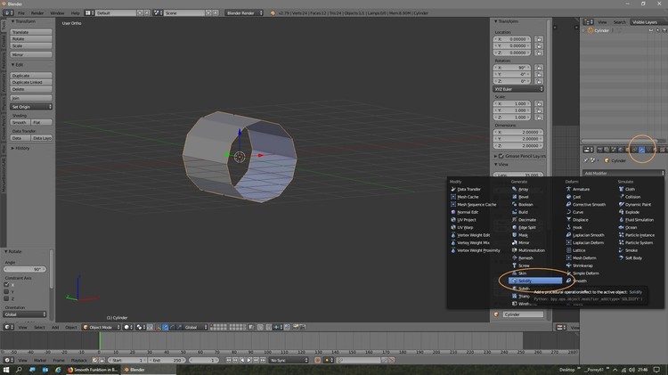Image resolution: width=668 pixels, height=375 pixels.
Task: Open the Set Origin dropdown
Action: [x=31, y=107]
